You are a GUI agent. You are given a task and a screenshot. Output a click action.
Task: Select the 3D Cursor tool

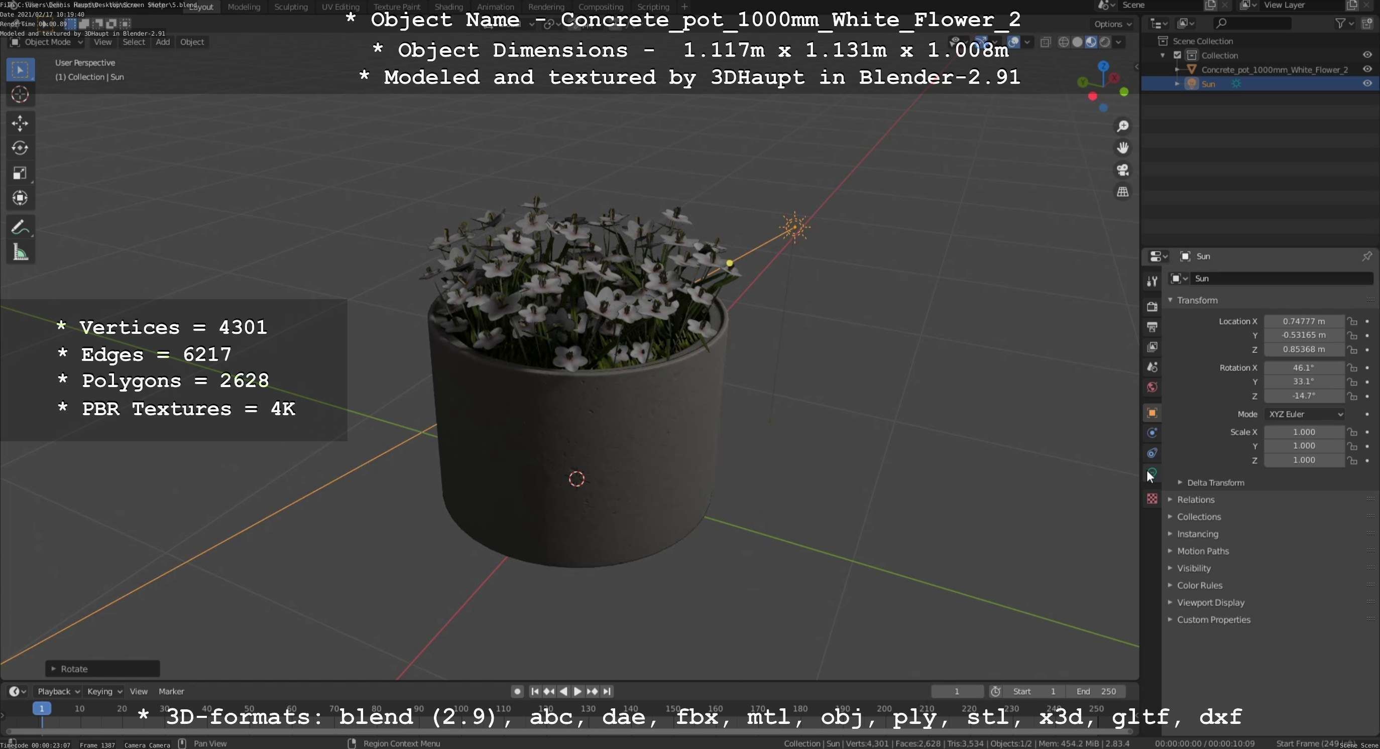pyautogui.click(x=21, y=95)
